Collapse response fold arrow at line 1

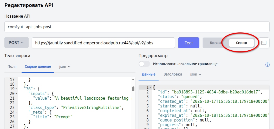click(x=150, y=87)
